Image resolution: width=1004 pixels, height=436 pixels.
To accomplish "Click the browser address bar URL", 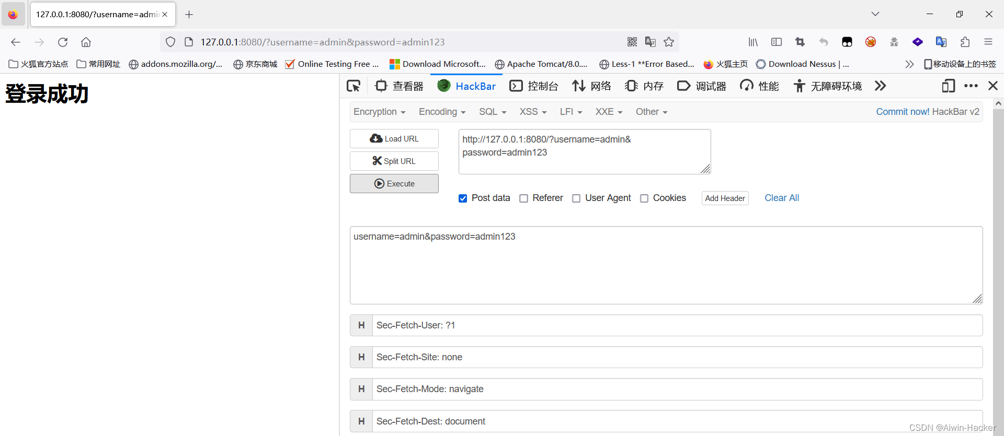I will pyautogui.click(x=323, y=42).
